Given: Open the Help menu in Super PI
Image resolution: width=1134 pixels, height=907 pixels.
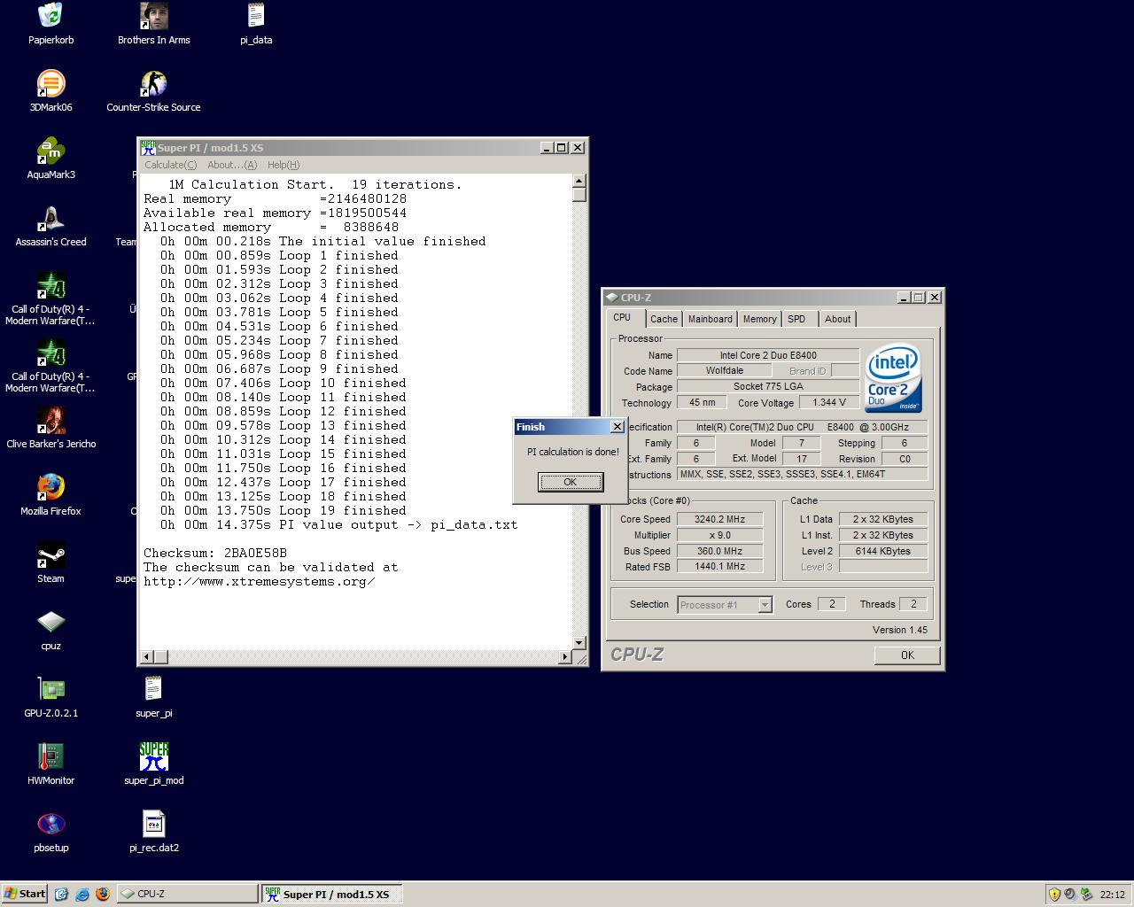Looking at the screenshot, I should pos(283,165).
